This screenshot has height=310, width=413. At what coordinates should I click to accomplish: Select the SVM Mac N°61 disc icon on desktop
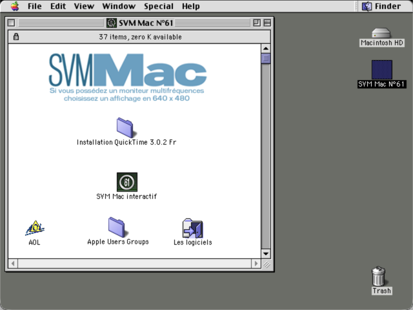381,70
